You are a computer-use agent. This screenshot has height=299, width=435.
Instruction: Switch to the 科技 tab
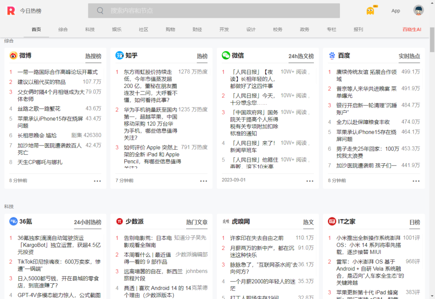pyautogui.click(x=90, y=29)
